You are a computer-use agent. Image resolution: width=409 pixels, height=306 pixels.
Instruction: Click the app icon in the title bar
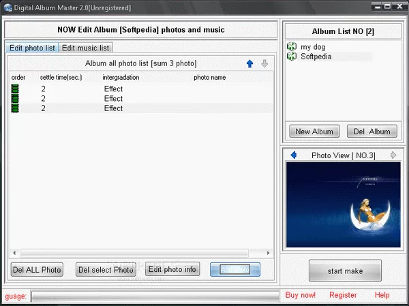[x=7, y=7]
